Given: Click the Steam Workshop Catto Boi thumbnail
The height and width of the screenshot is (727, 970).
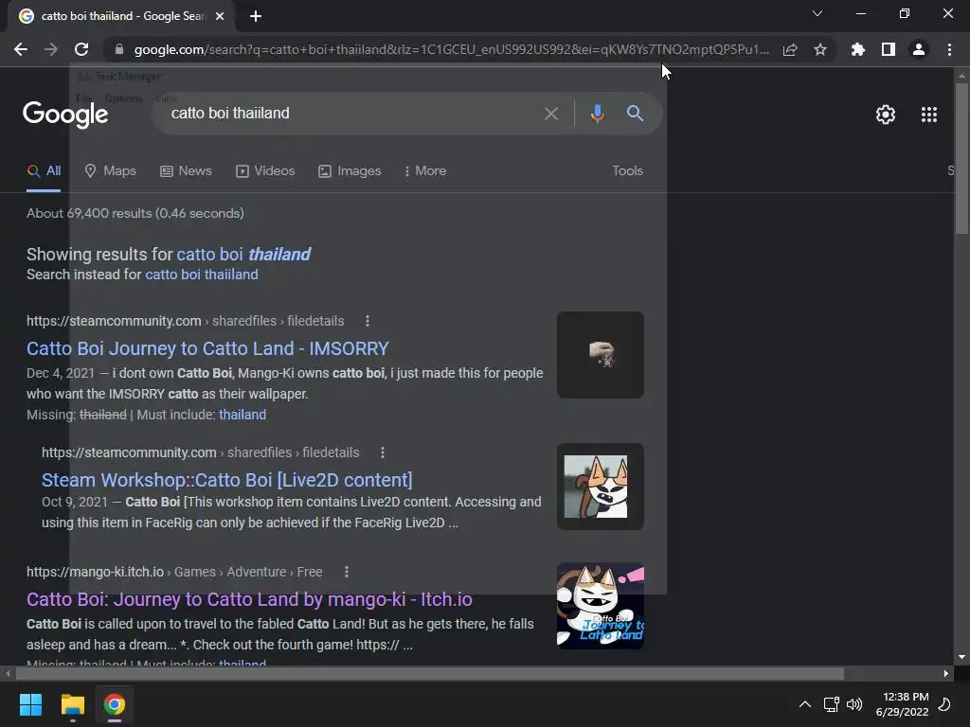Looking at the screenshot, I should tap(600, 487).
